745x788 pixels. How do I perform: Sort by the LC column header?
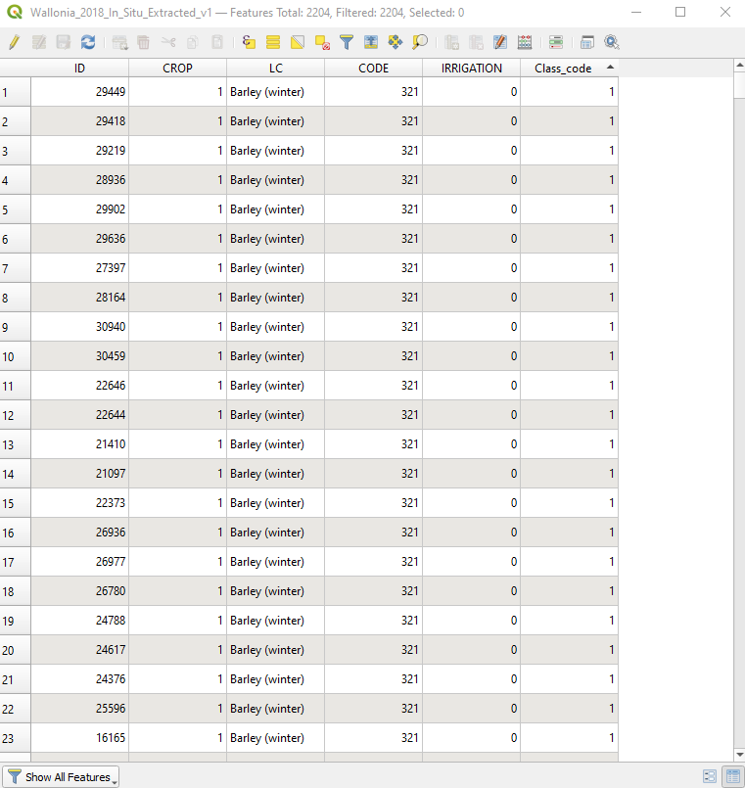click(x=275, y=69)
